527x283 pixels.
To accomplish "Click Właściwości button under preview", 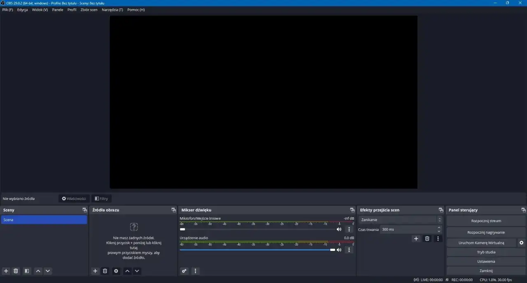I will tap(74, 199).
